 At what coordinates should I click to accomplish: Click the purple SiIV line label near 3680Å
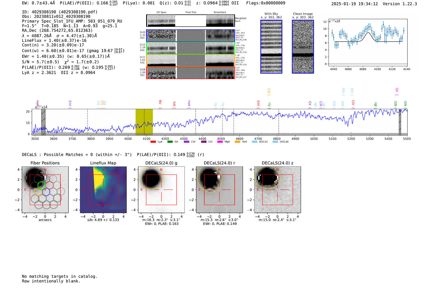coord(70,104)
